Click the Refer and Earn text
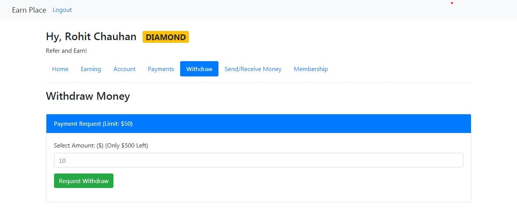The width and height of the screenshot is (517, 214). pyautogui.click(x=66, y=51)
